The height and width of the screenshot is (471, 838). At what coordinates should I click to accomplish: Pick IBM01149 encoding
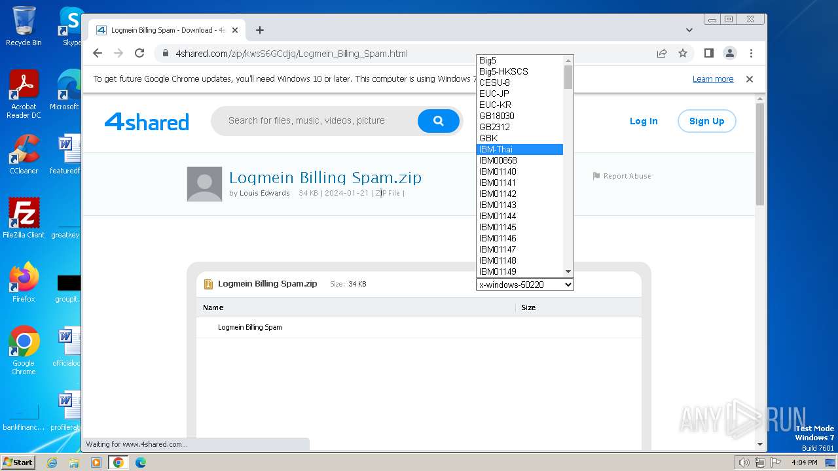(520, 271)
